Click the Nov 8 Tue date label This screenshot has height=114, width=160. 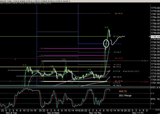11,113
